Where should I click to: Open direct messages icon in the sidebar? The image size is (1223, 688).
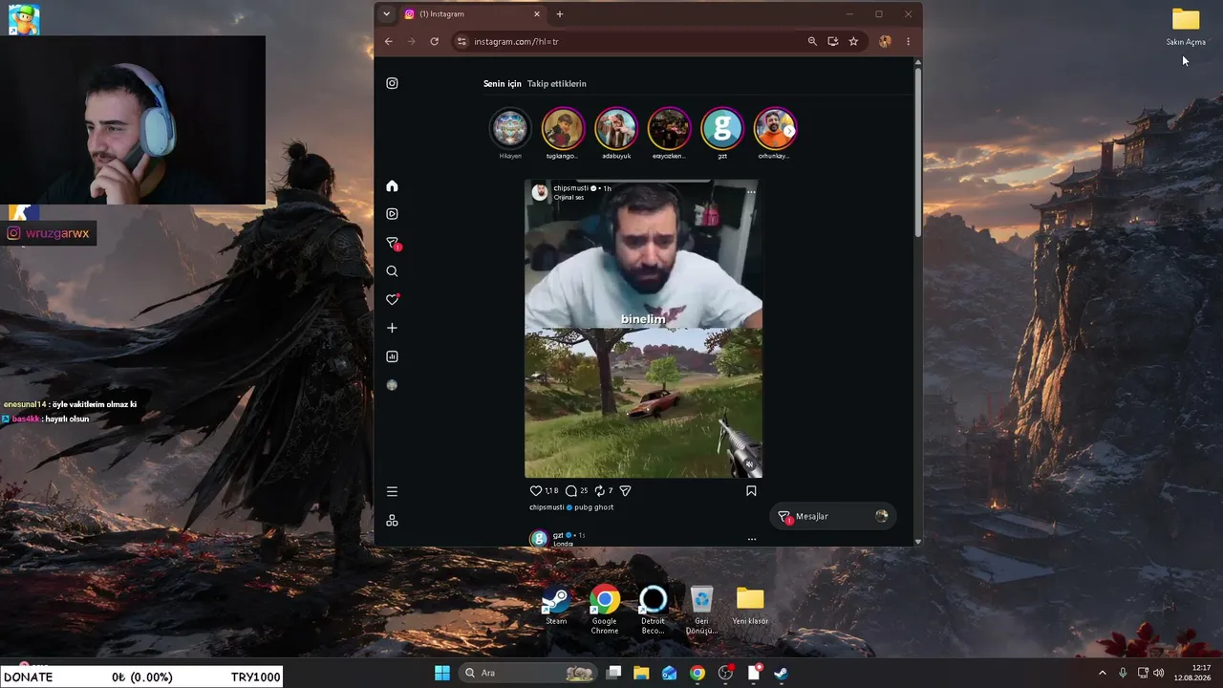tap(392, 243)
